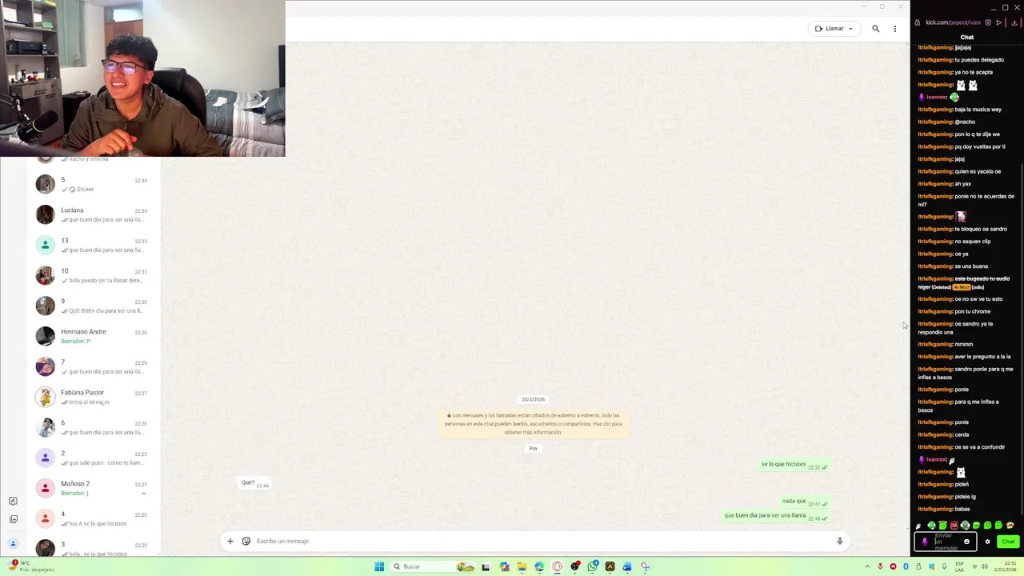
Task: Open the clock showing 22:51
Action: [1007, 566]
